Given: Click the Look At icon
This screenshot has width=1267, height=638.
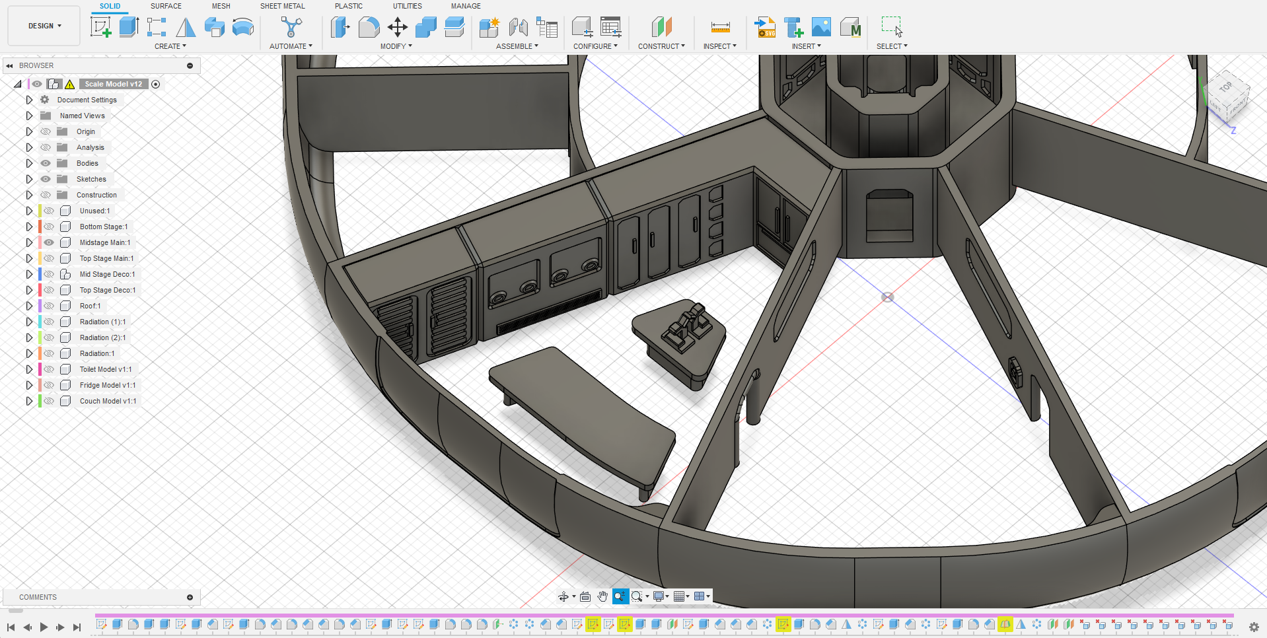Looking at the screenshot, I should (x=585, y=596).
